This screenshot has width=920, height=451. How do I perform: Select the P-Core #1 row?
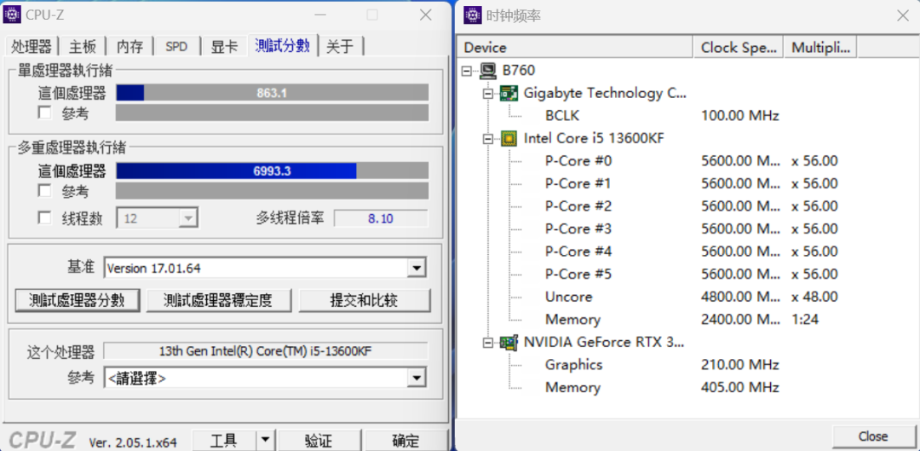pos(578,184)
